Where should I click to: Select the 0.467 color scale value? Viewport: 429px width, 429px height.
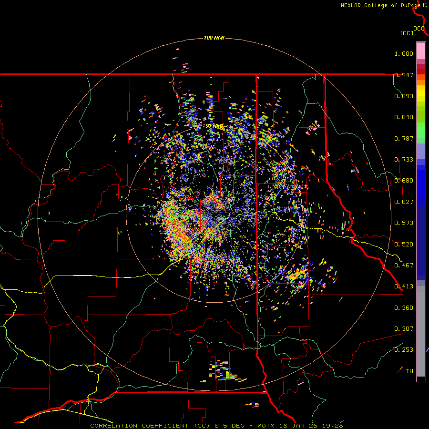[x=404, y=265]
